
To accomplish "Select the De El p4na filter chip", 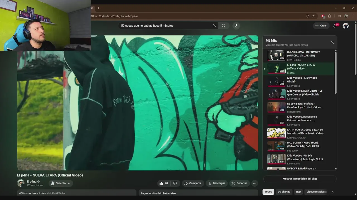I will (x=284, y=192).
